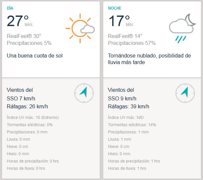Click the nighttime RealFeel® 14° text

[125, 36]
